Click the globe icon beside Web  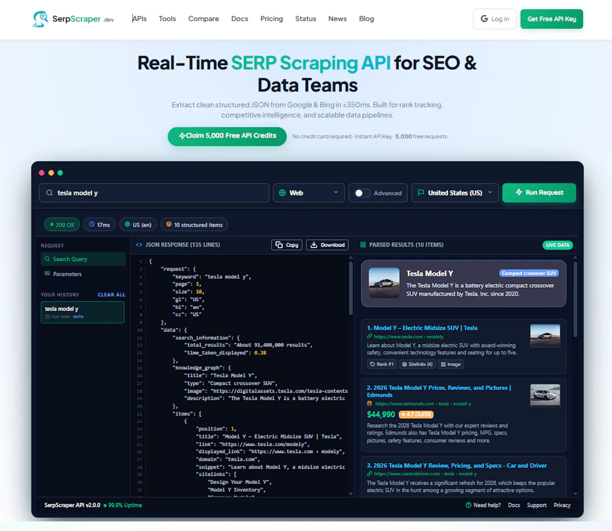[282, 193]
